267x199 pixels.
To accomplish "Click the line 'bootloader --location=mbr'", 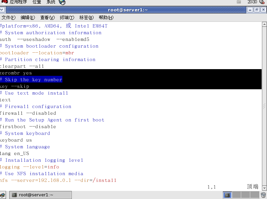I will [37, 53].
